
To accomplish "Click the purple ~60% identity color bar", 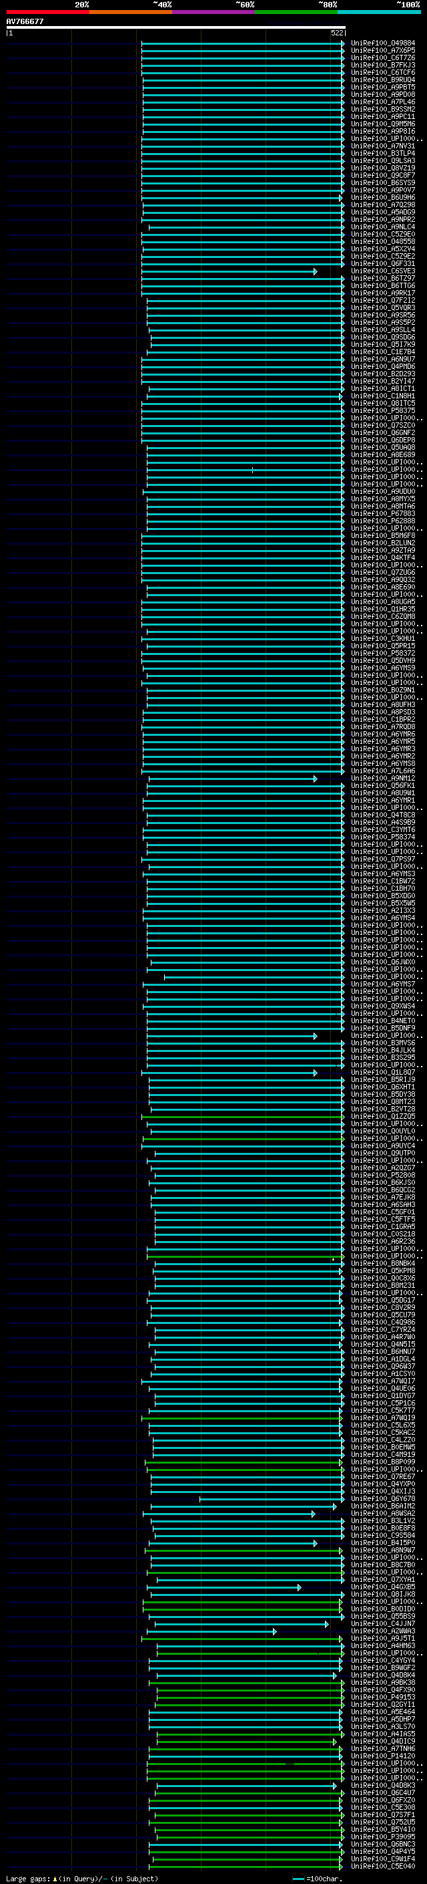I will [213, 12].
